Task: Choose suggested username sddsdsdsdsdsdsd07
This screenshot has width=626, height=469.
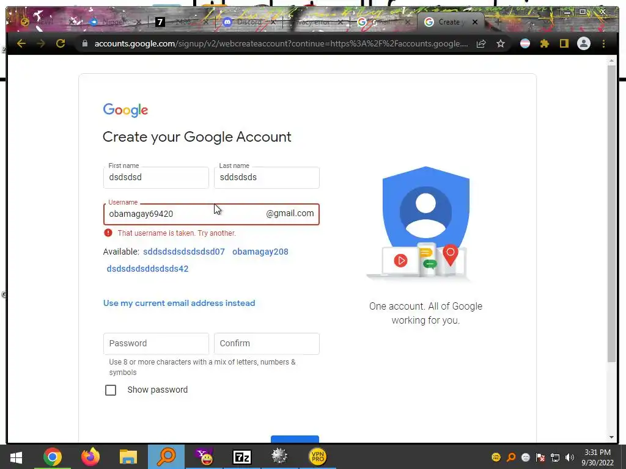Action: coord(183,252)
